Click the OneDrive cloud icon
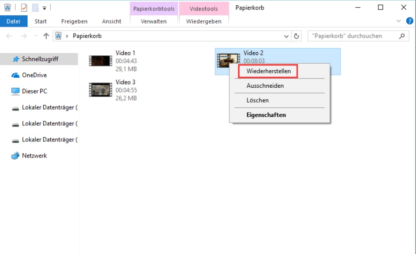The image size is (416, 254). point(15,76)
